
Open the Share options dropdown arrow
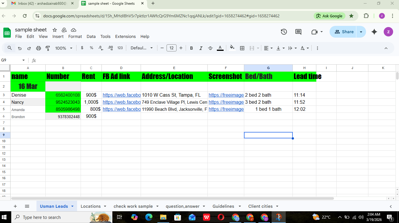coord(361,32)
